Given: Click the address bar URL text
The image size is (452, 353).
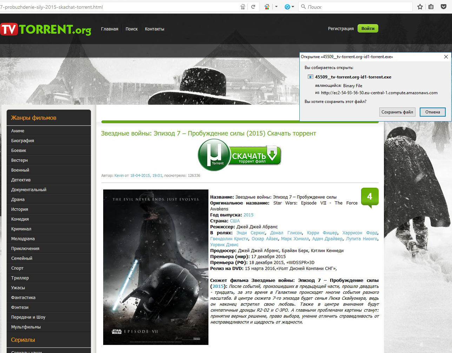Looking at the screenshot, I should coord(52,7).
